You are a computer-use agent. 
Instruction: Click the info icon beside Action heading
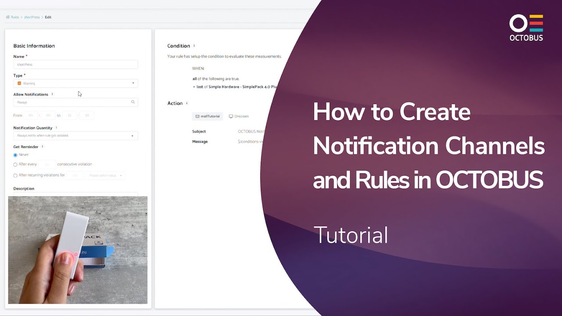187,103
